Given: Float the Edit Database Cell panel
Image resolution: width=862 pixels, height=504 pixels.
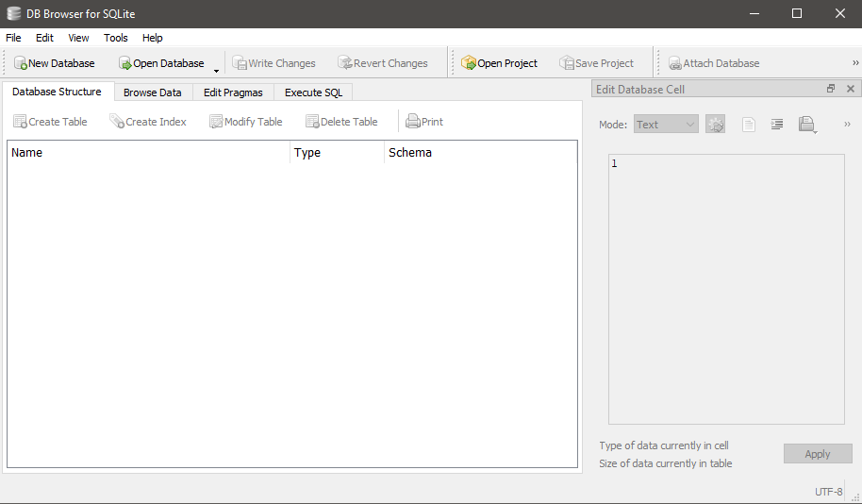Looking at the screenshot, I should (x=831, y=89).
